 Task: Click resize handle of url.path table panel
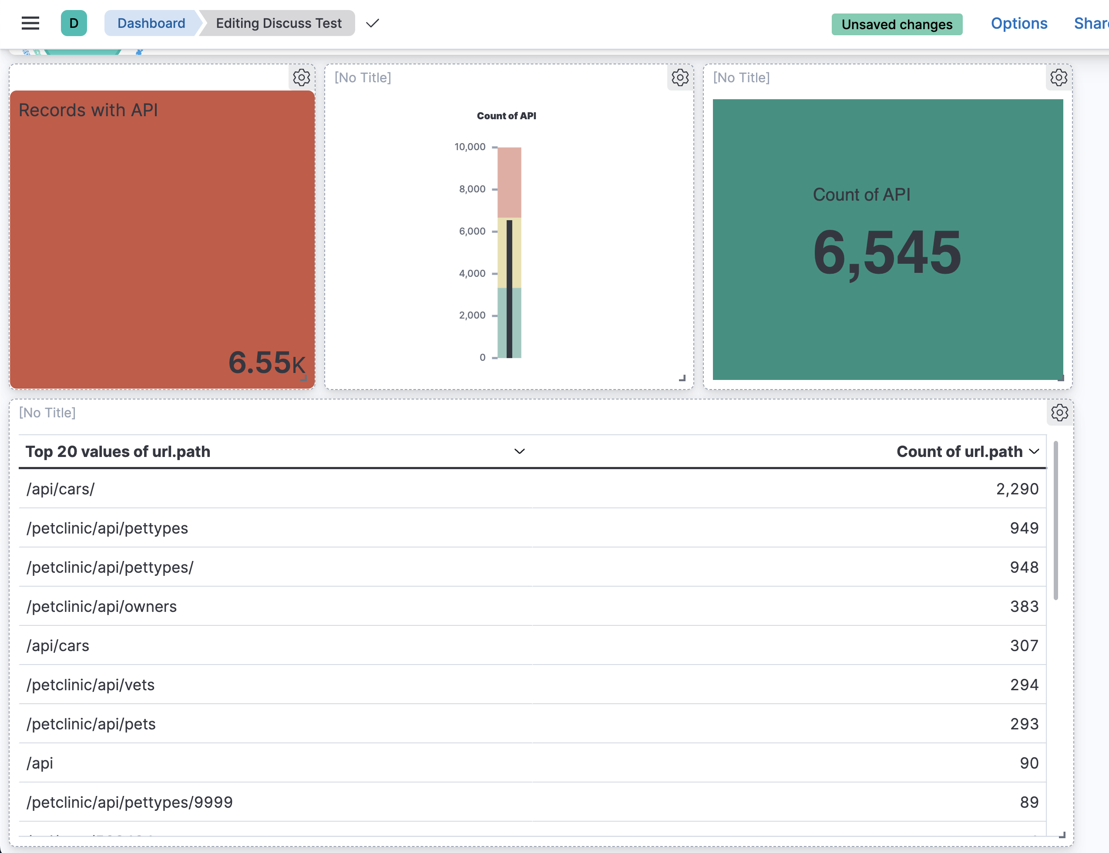tap(1062, 835)
